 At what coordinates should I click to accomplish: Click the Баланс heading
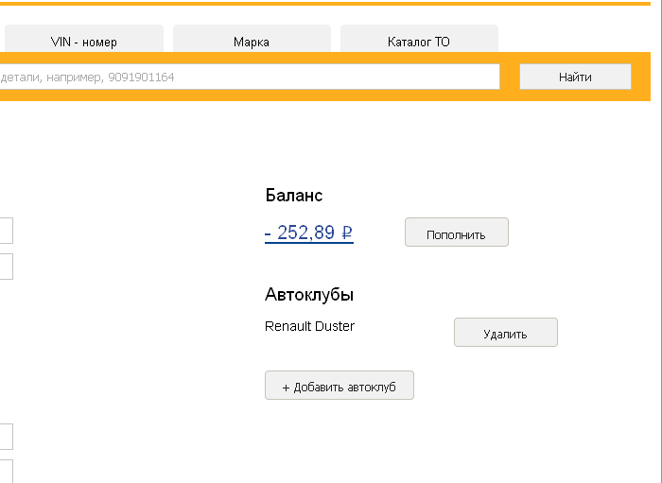[x=293, y=195]
